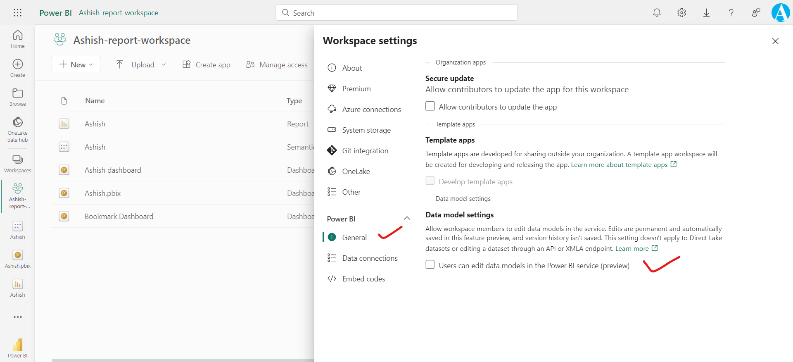Screen dimensions: 793x362
Task: Click the Create plus icon in sidebar
Action: (x=18, y=68)
